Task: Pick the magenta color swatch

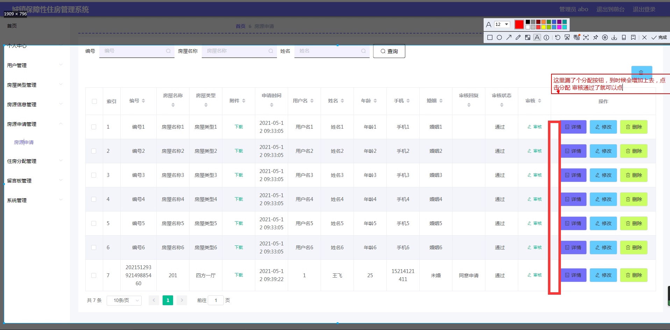Action: (x=559, y=27)
